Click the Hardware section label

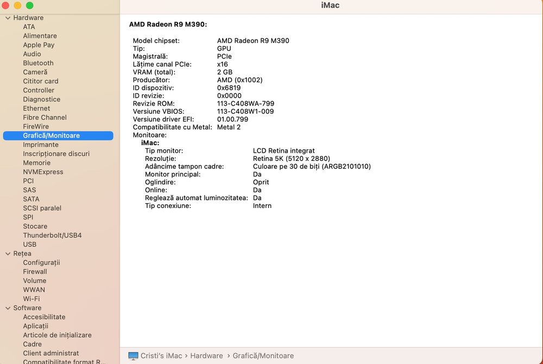(28, 18)
